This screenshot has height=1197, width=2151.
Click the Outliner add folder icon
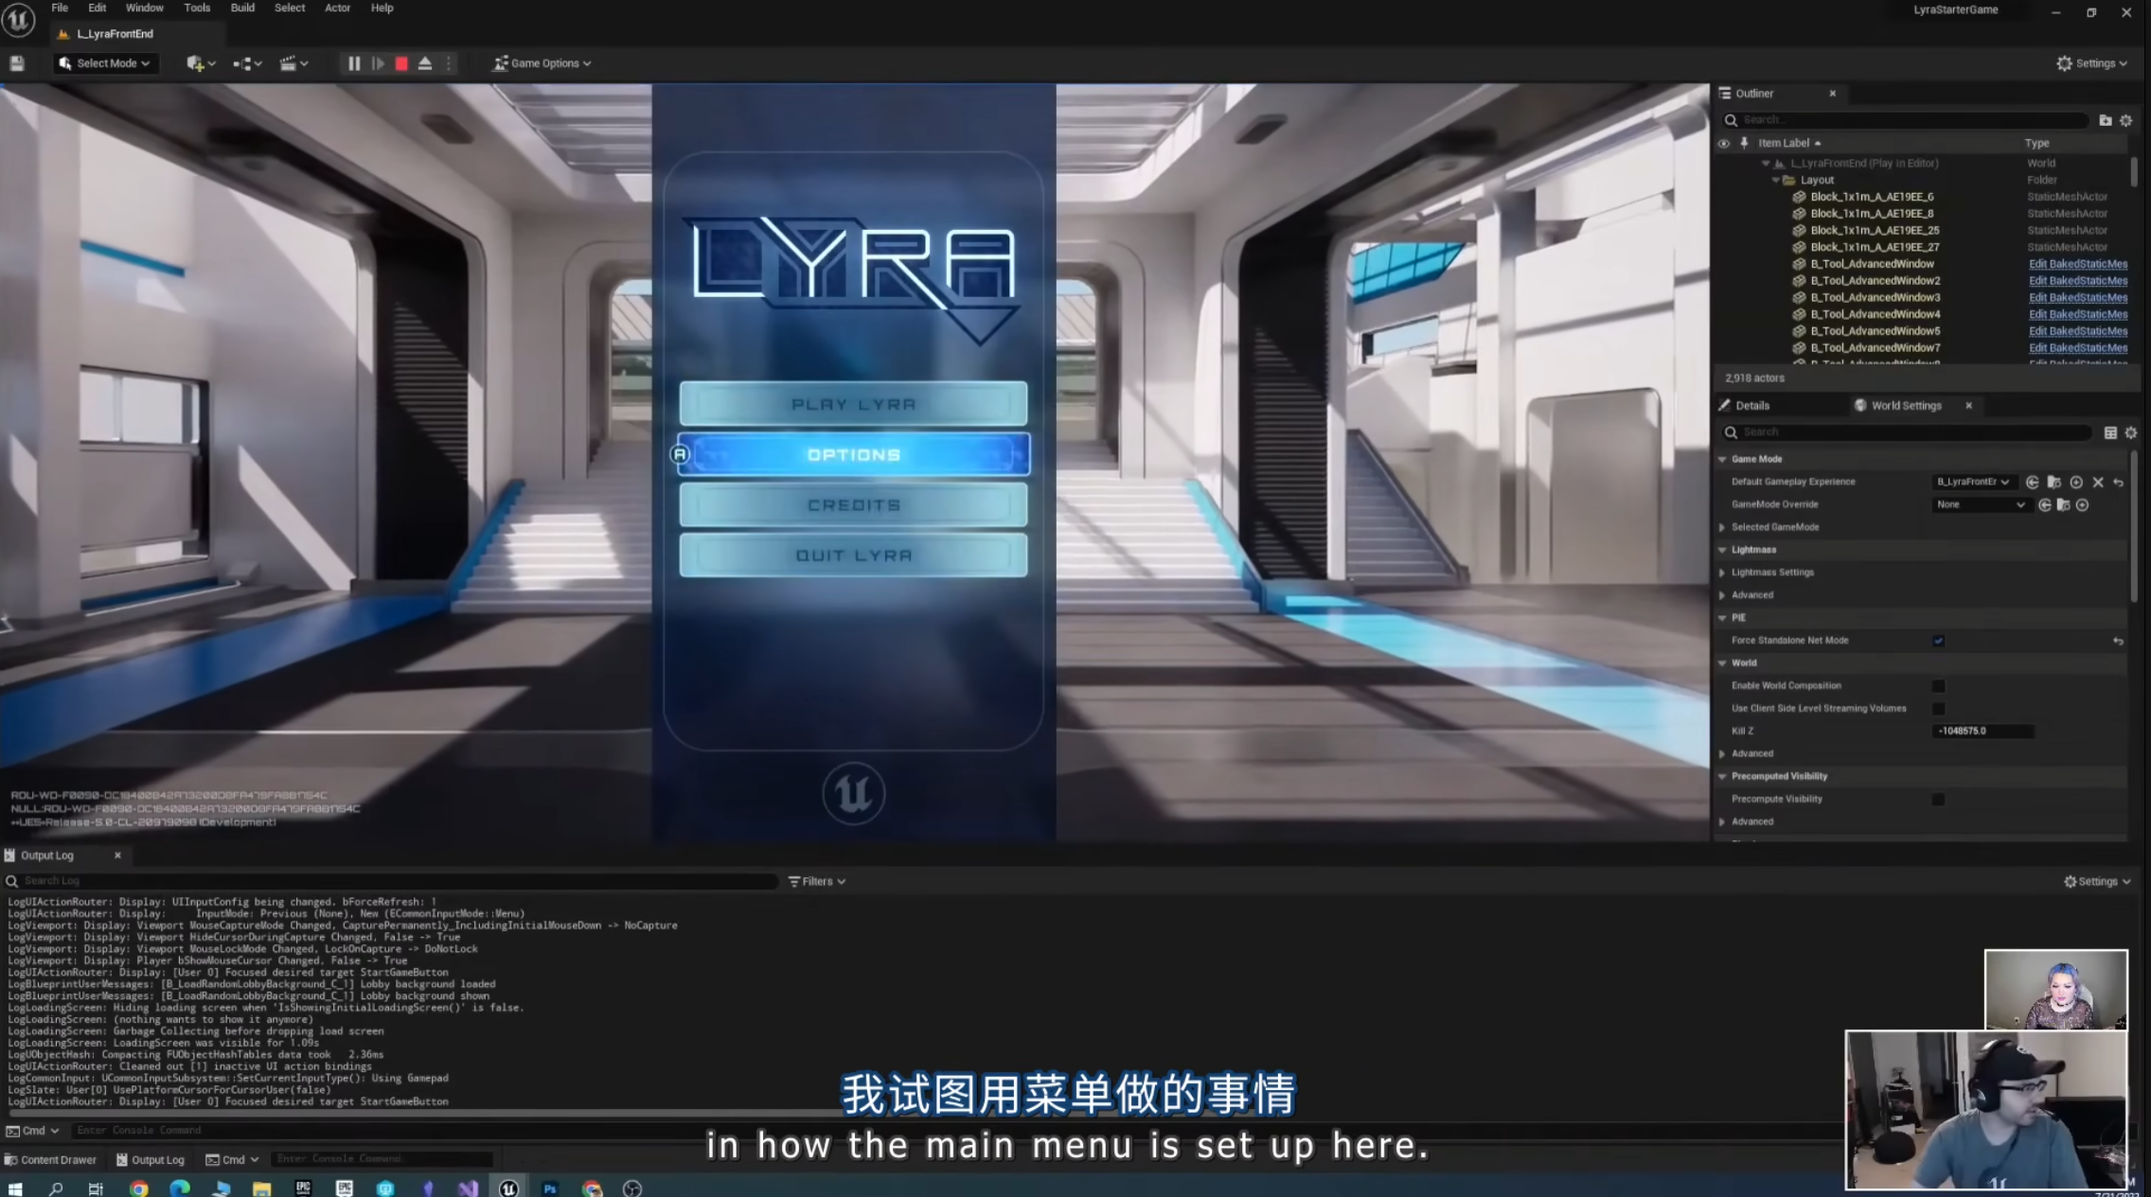(x=2105, y=120)
